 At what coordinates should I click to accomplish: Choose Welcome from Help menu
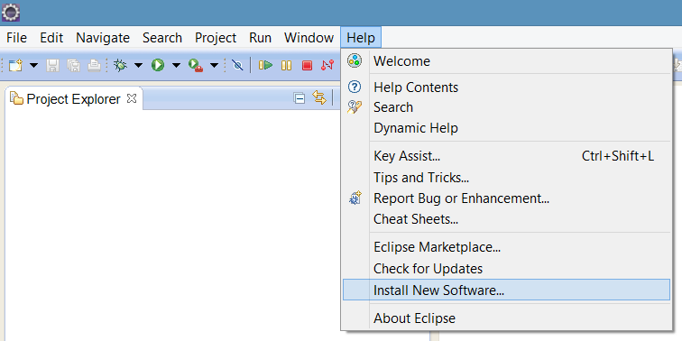click(x=507, y=61)
